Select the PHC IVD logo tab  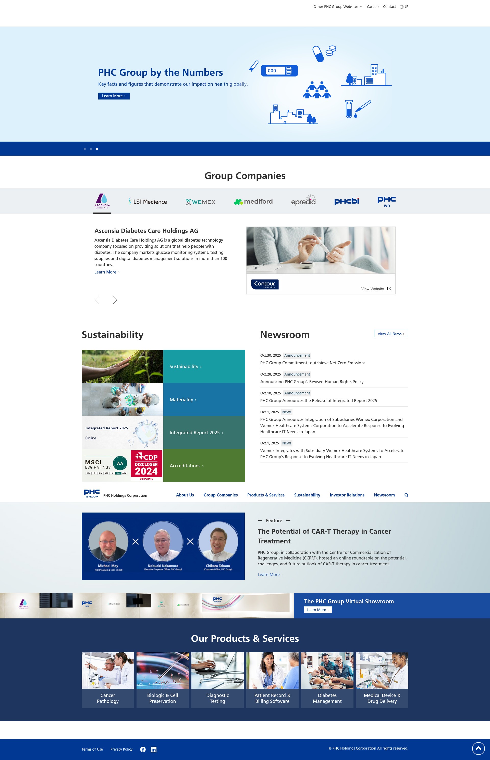[387, 202]
